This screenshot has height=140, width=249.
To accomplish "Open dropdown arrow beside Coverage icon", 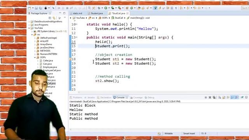I will [116, 8].
